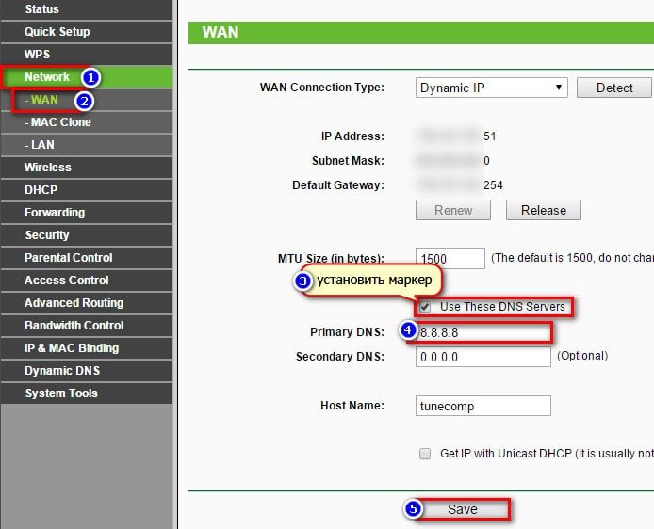Toggle Use These DNS Servers checkbox
The height and width of the screenshot is (529, 654).
426,307
